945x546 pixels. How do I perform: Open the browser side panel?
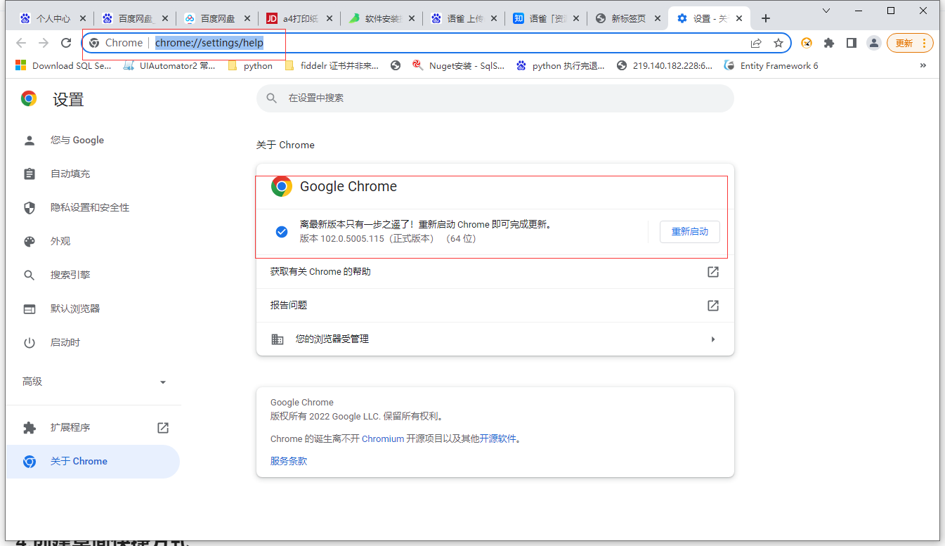[x=852, y=43]
